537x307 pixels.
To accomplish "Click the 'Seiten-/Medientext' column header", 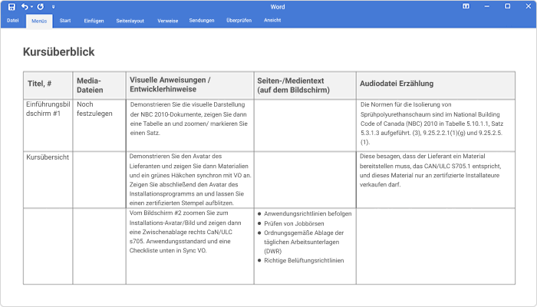I will pos(305,86).
